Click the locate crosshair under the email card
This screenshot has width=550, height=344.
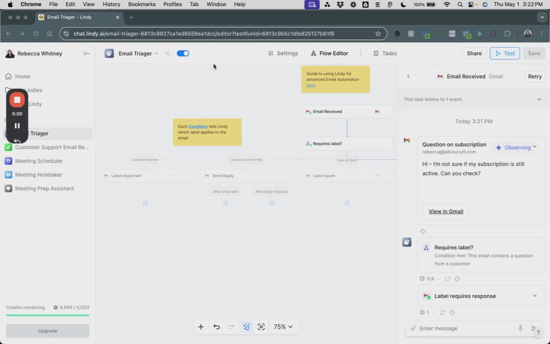[x=423, y=231]
